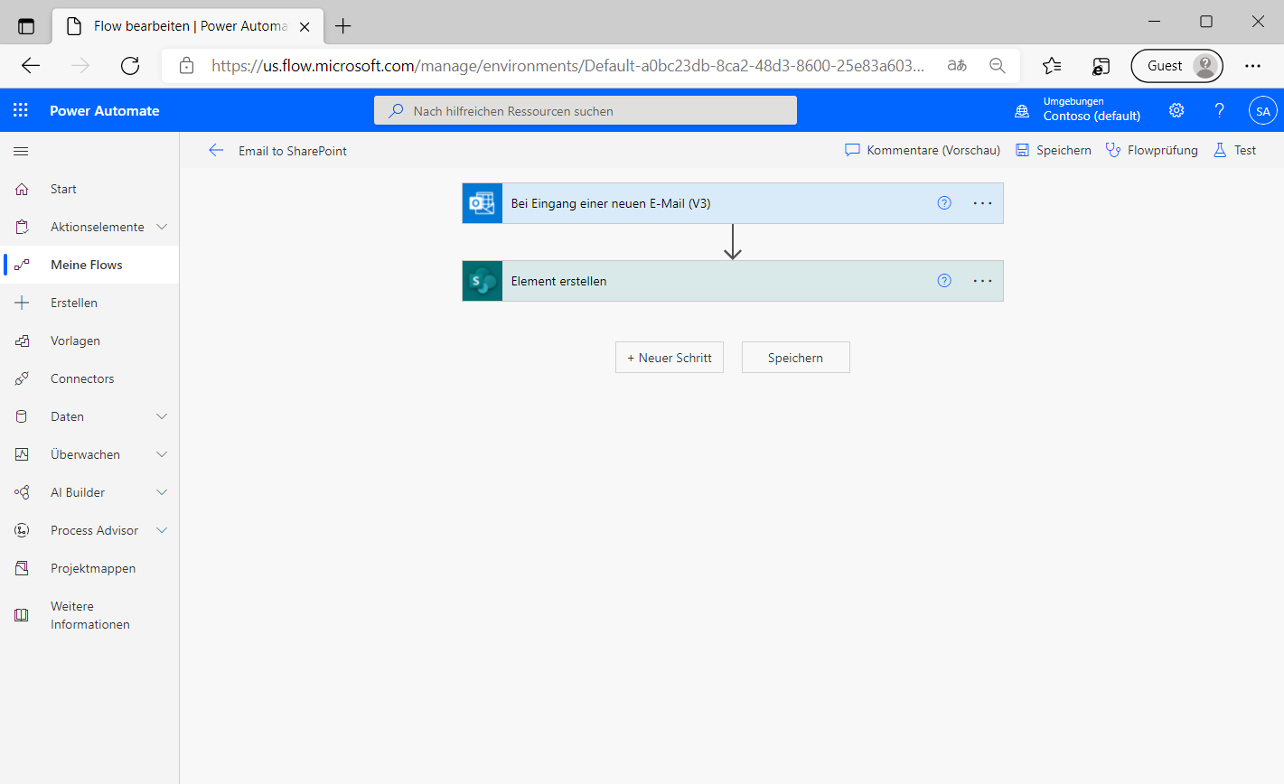1284x784 pixels.
Task: Open the browser tab actions menu icon
Action: (x=26, y=26)
